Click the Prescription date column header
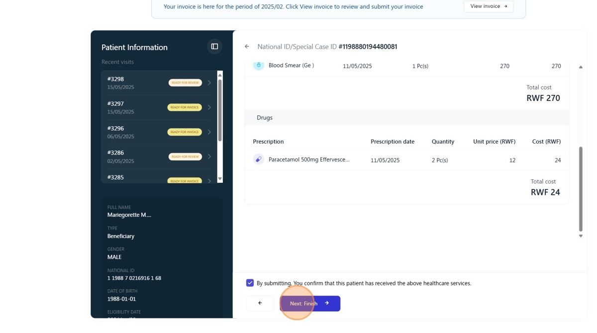 [x=393, y=142]
